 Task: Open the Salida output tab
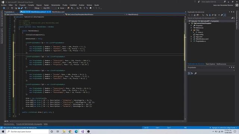[46, 124]
